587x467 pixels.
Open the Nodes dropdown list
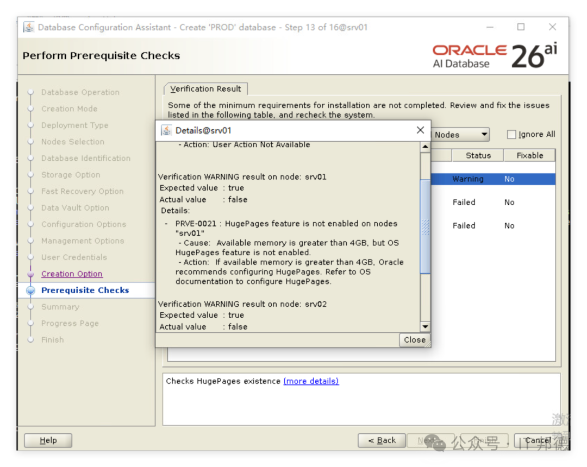click(x=460, y=135)
